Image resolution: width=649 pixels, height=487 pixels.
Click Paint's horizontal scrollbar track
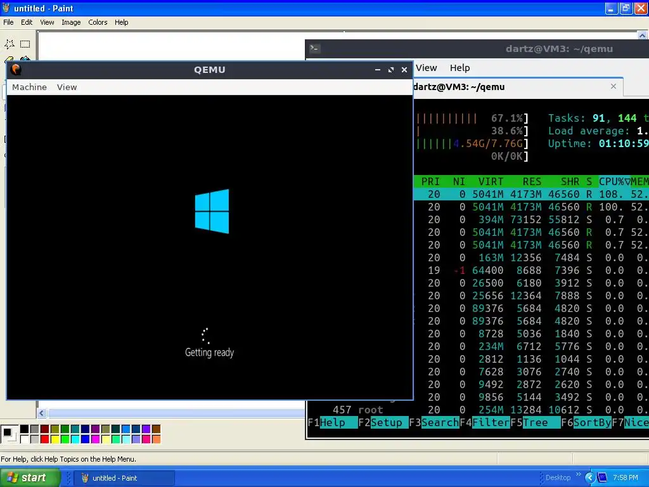click(x=177, y=413)
